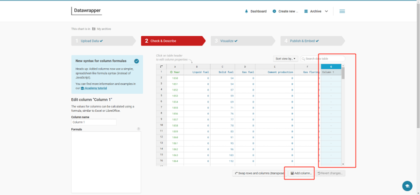
Task: Open the Dashboard link with the bell icon
Action: 256,11
